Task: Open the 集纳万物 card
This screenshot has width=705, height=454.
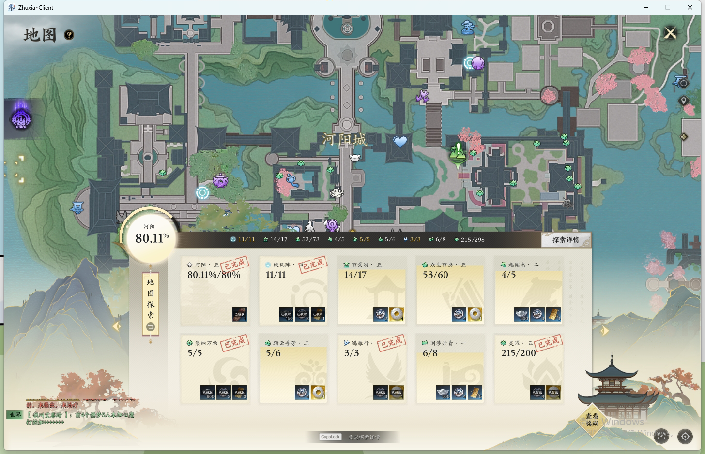Action: tap(215, 369)
